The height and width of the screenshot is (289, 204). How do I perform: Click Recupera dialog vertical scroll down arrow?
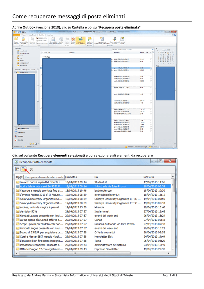click(173, 249)
